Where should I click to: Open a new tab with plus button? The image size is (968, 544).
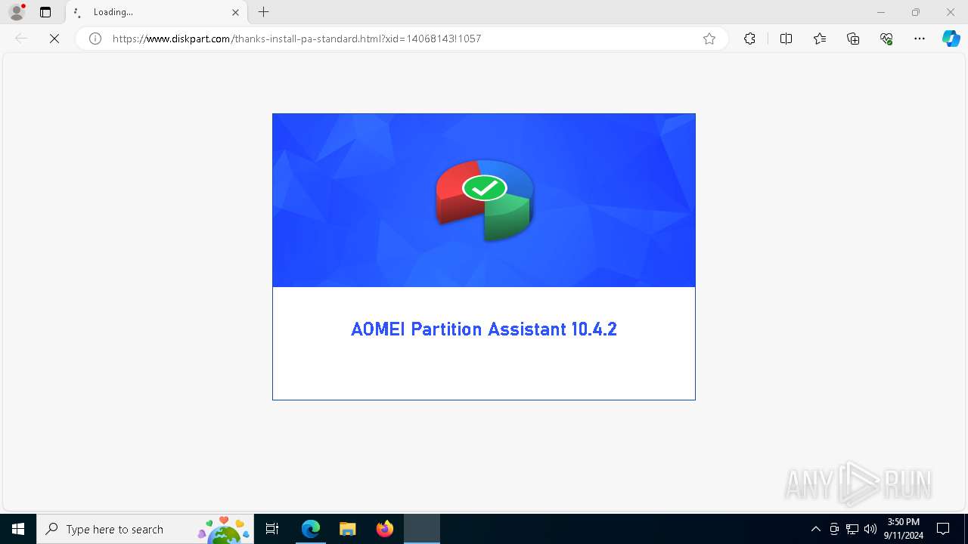263,12
